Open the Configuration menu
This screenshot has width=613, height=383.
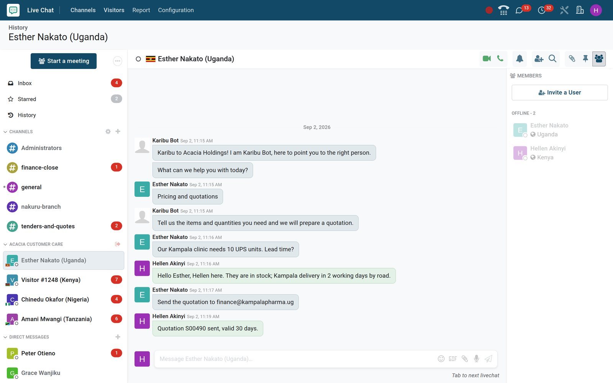point(176,10)
